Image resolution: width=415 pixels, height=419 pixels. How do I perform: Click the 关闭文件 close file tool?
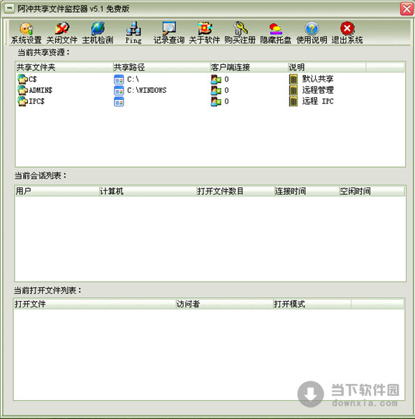tap(61, 33)
